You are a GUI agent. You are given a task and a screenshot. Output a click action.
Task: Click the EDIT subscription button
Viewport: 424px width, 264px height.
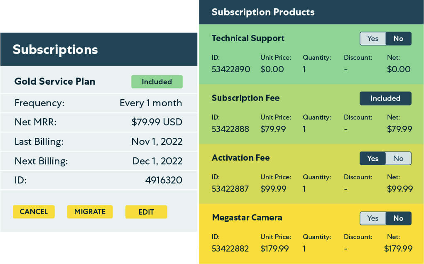click(x=146, y=212)
